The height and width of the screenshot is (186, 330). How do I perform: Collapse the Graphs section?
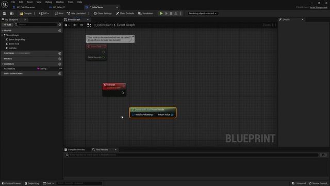(2, 30)
